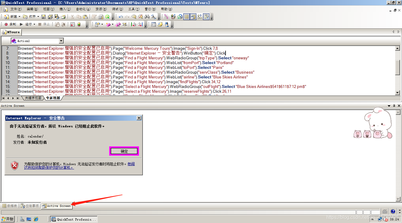This screenshot has height=223, width=402.
Task: Switch to the Keyword View tab
Action: tap(33, 98)
